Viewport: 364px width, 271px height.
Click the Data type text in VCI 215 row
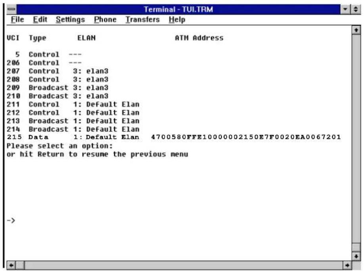38,137
